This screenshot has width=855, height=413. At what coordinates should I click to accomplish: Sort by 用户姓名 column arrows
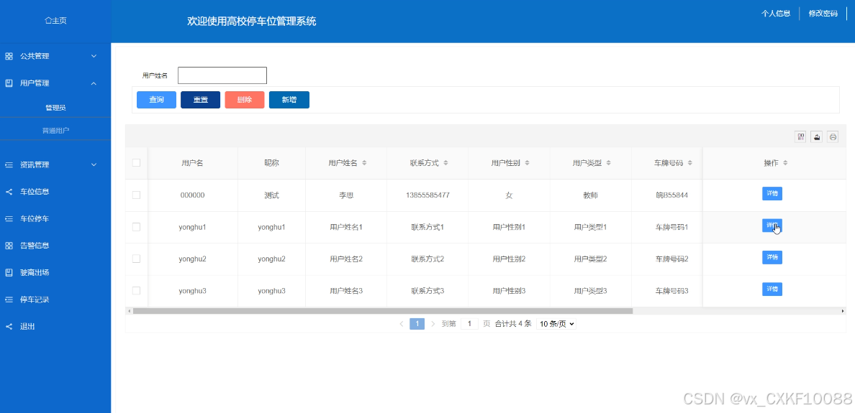[x=364, y=163]
